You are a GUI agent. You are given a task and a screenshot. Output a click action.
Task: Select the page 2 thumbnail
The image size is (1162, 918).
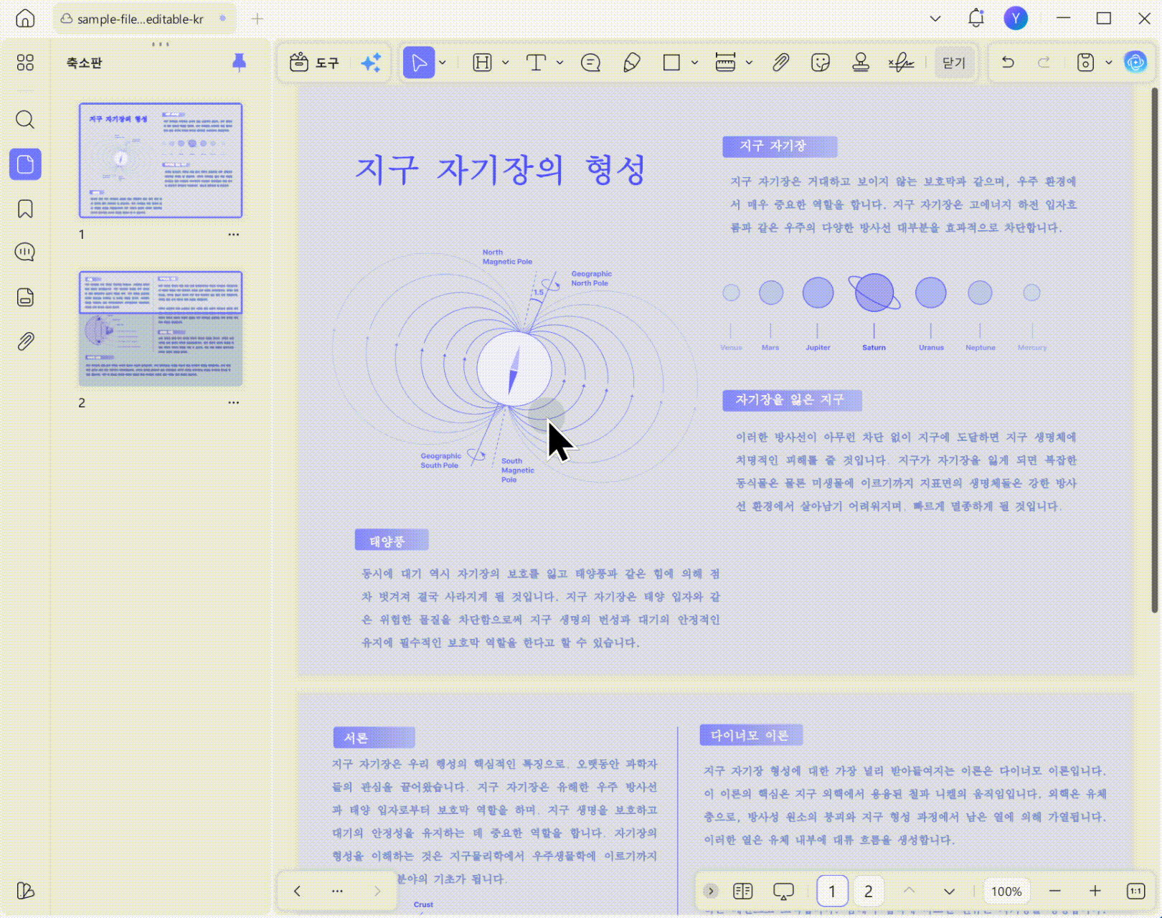[161, 328]
